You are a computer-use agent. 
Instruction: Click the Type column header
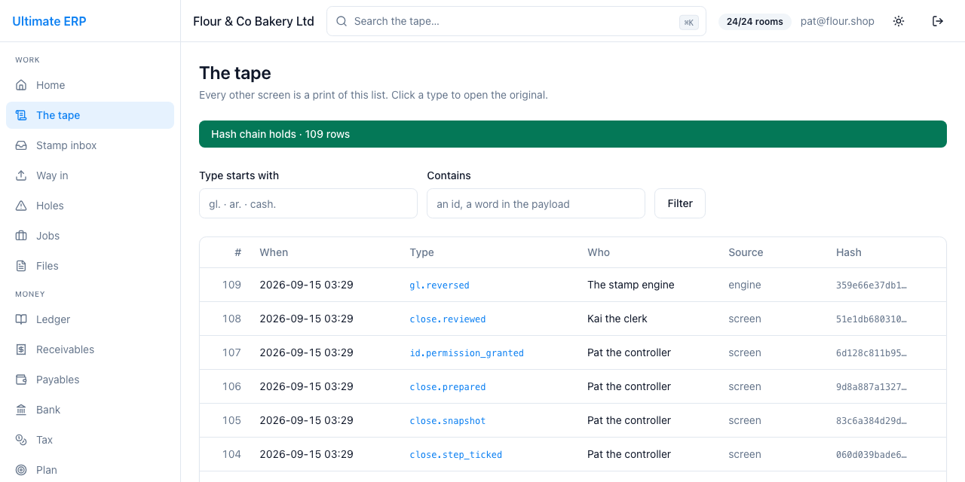(421, 252)
